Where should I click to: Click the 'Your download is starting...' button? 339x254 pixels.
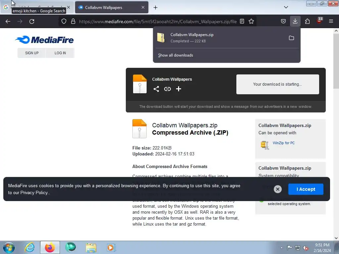[x=278, y=84]
